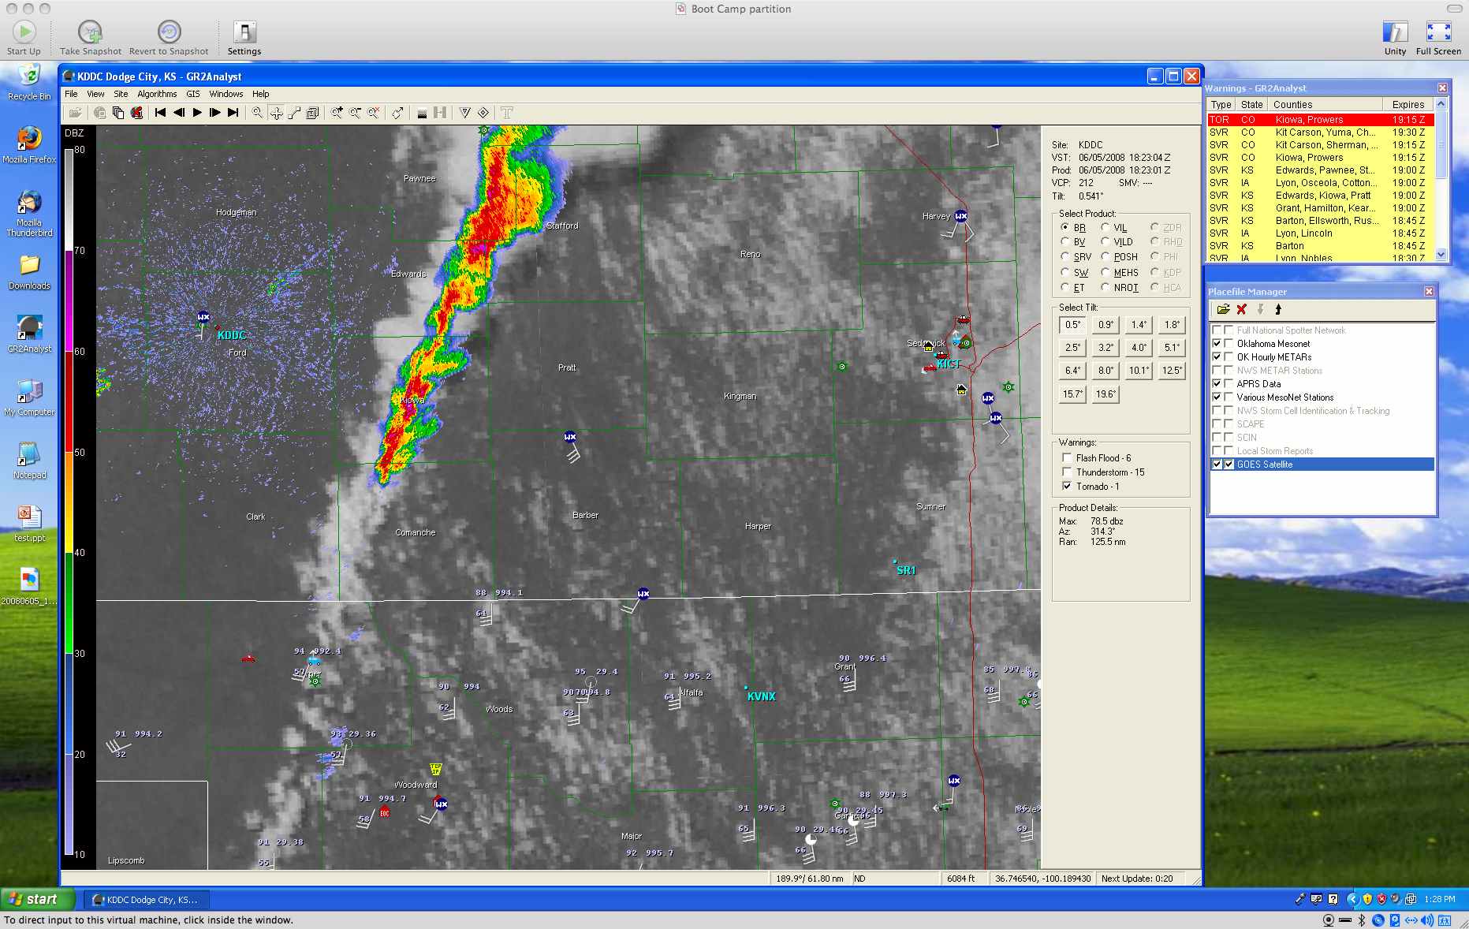
Task: Enable the Thunderstorm warnings checkbox
Action: click(1067, 472)
